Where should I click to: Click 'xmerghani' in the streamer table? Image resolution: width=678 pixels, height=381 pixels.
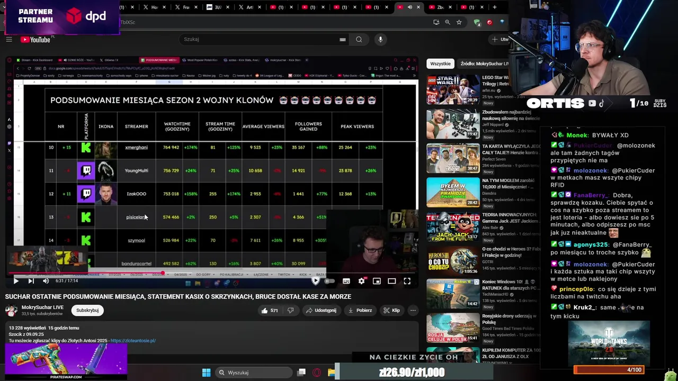(136, 147)
